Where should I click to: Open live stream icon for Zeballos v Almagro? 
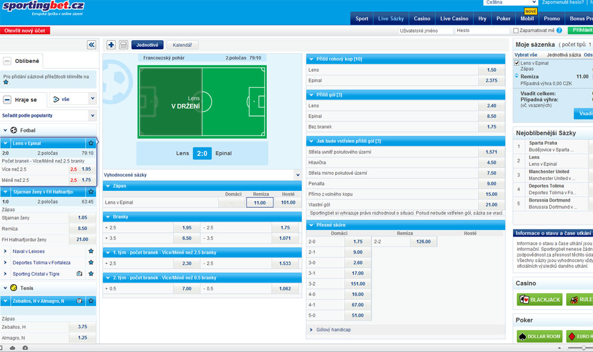[79, 301]
